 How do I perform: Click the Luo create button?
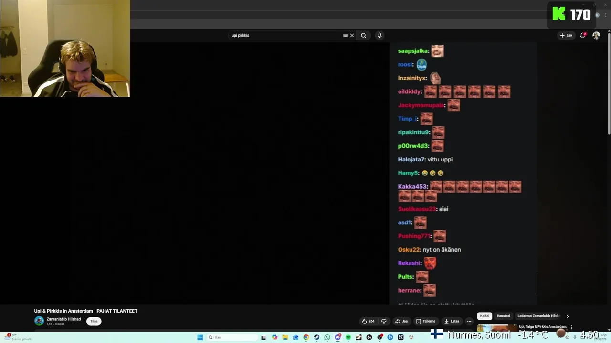(566, 35)
